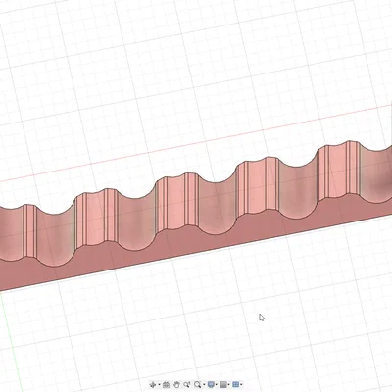
Task: Select the Orbit tool in navigation bar
Action: 153,385
